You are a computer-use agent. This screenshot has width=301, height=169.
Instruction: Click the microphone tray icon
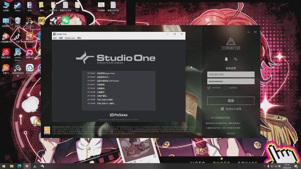coord(268,166)
